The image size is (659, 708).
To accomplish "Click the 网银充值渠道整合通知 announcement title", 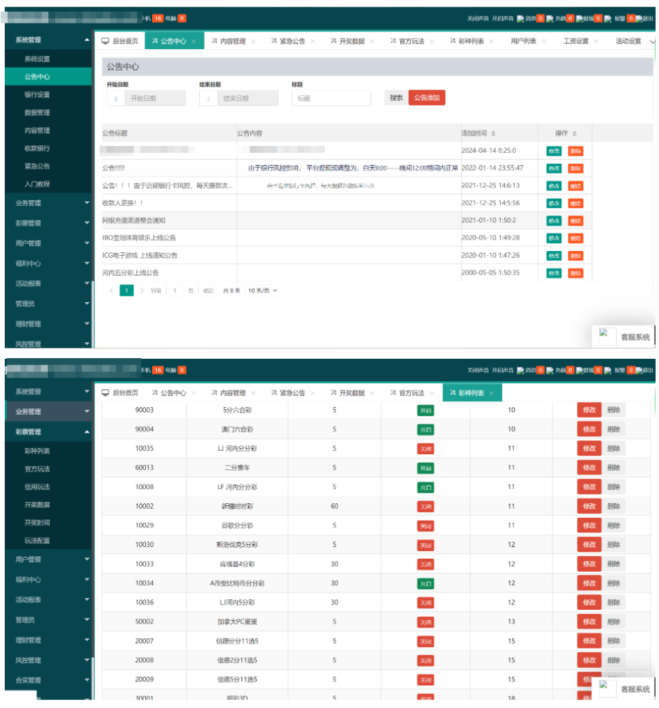I will [133, 221].
